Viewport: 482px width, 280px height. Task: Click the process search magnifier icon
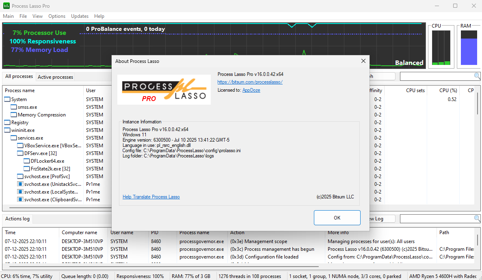coord(477,76)
